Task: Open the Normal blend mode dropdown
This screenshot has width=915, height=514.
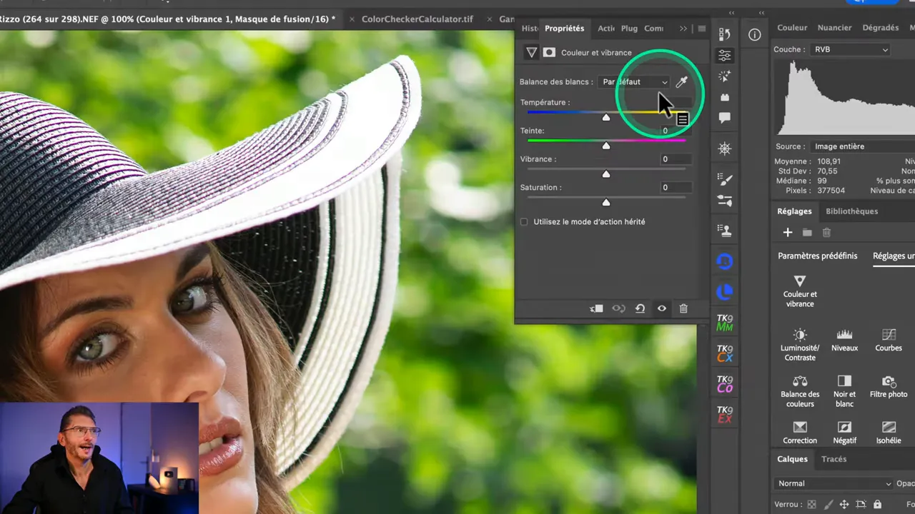Action: point(834,483)
